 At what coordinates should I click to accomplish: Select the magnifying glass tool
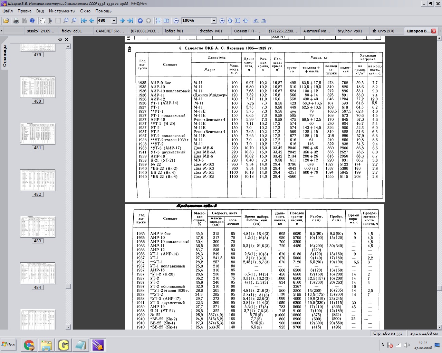[x=66, y=21]
